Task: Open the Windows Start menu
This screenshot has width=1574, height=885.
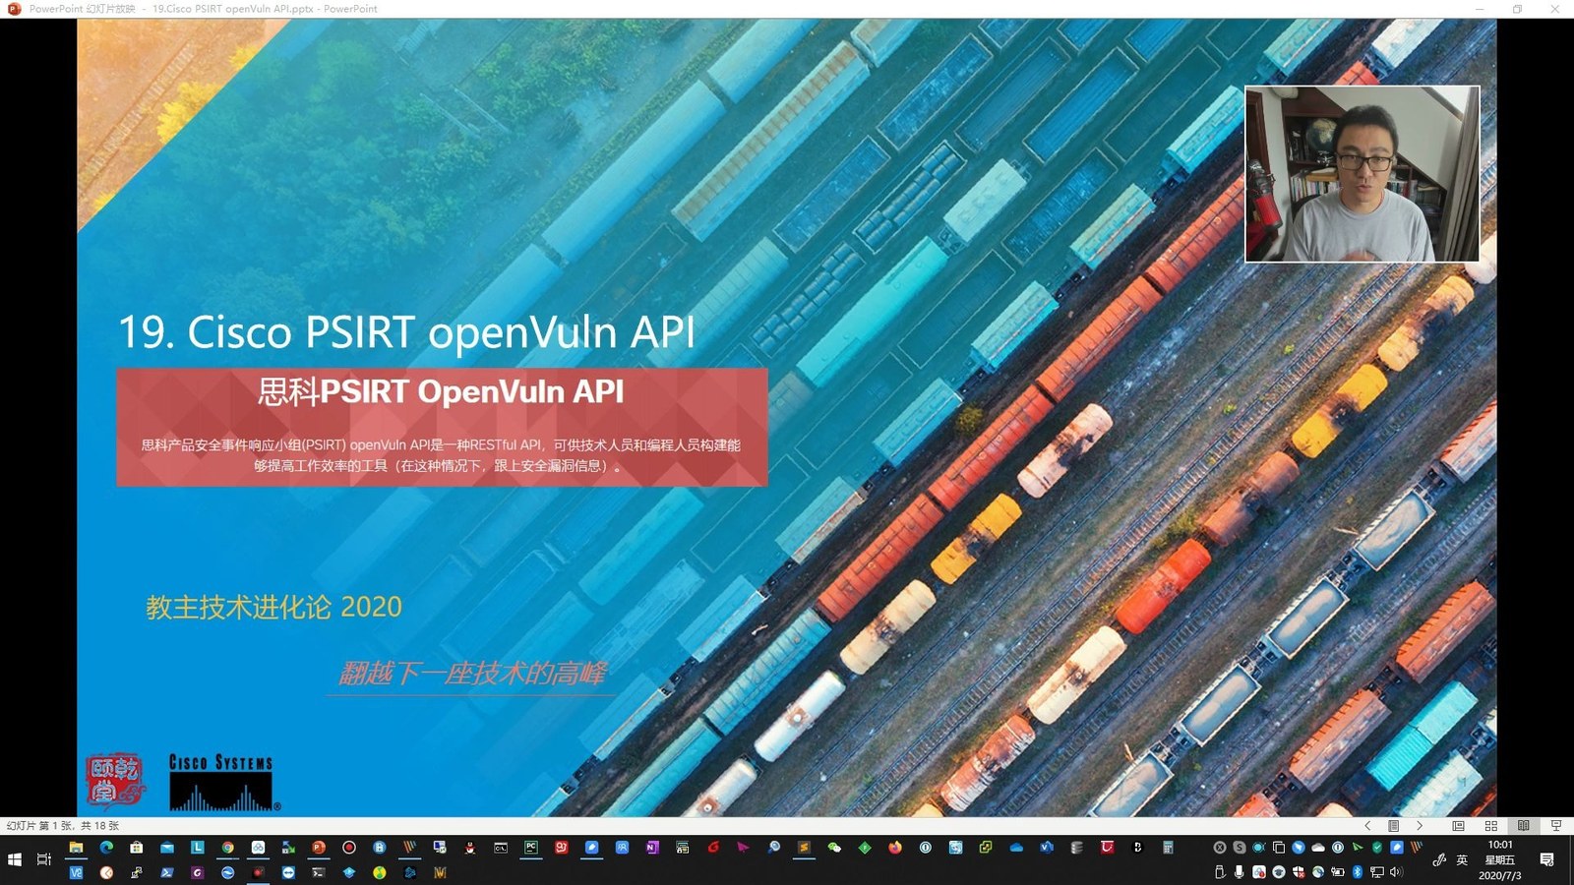Action: pos(15,859)
